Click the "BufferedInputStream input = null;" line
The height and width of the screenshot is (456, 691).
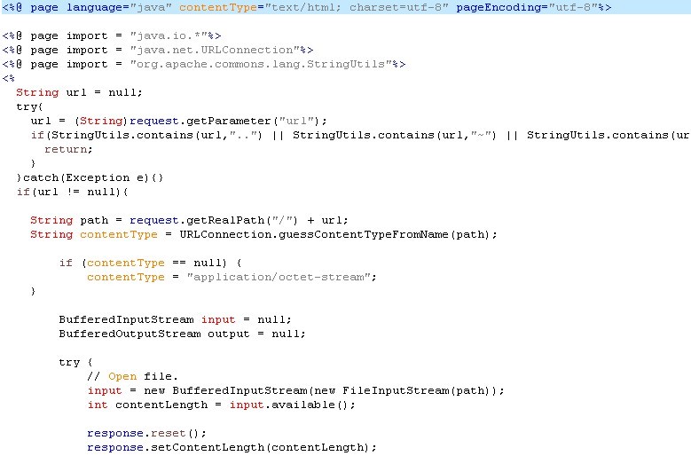[175, 320]
